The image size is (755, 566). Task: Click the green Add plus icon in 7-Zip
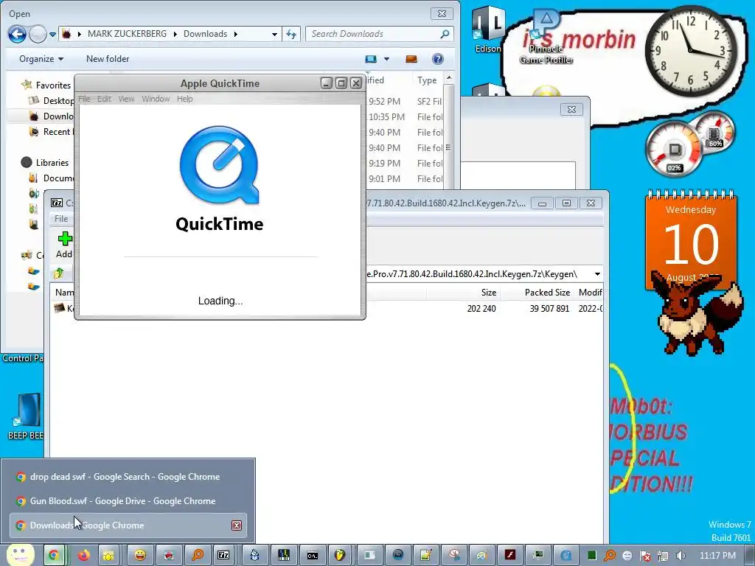65,239
